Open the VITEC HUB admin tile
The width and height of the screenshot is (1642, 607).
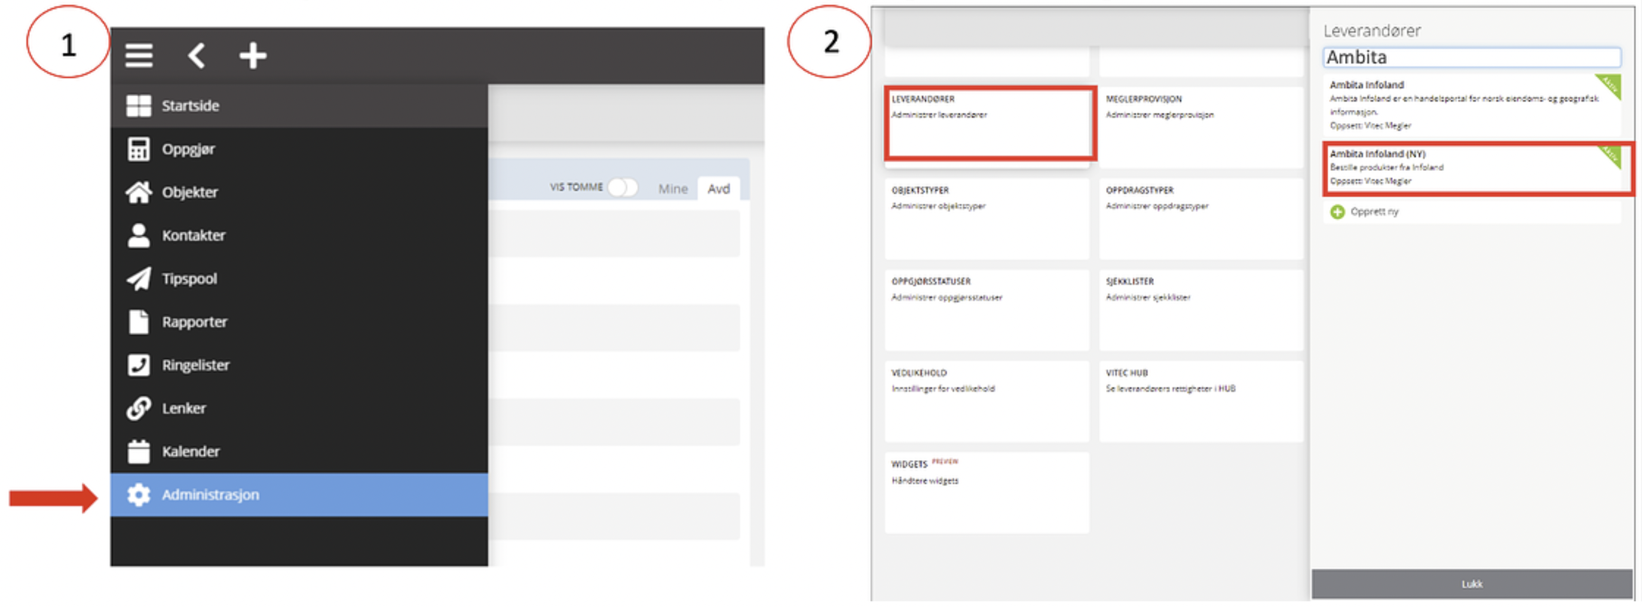click(x=1201, y=401)
